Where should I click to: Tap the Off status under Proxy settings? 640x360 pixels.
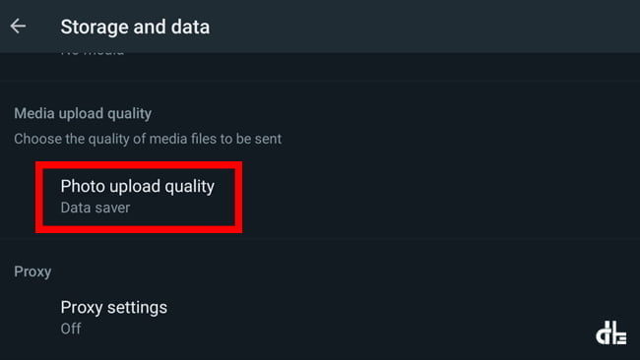pyautogui.click(x=71, y=329)
